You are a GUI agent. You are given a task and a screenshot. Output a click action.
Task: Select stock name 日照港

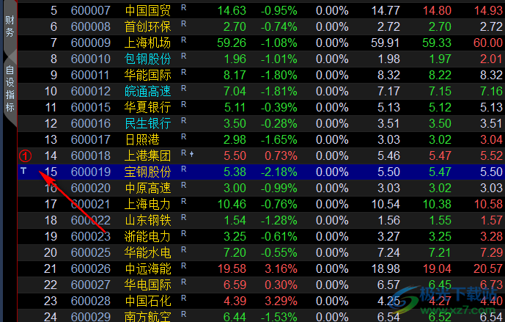click(142, 139)
